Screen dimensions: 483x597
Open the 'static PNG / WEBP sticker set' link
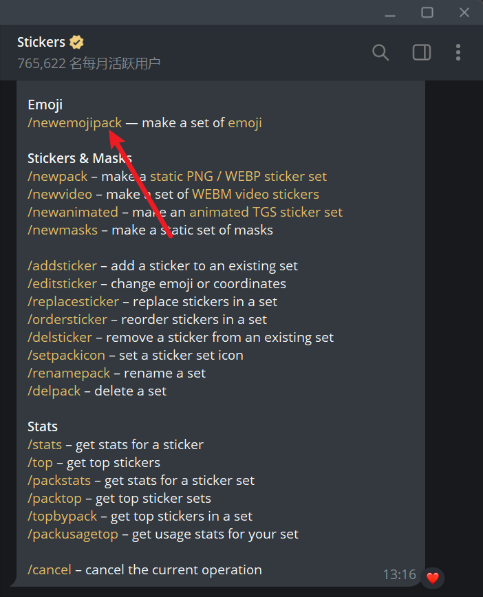[x=238, y=177]
